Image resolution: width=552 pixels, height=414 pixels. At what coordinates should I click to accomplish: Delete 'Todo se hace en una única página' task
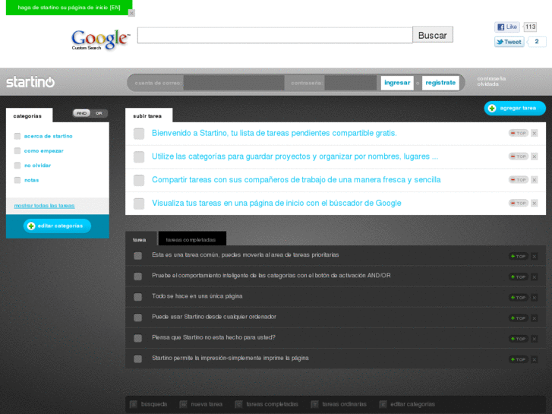[535, 297]
